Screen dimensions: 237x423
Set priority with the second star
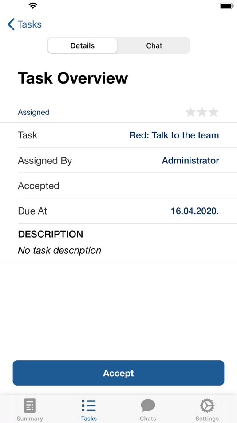(x=202, y=112)
